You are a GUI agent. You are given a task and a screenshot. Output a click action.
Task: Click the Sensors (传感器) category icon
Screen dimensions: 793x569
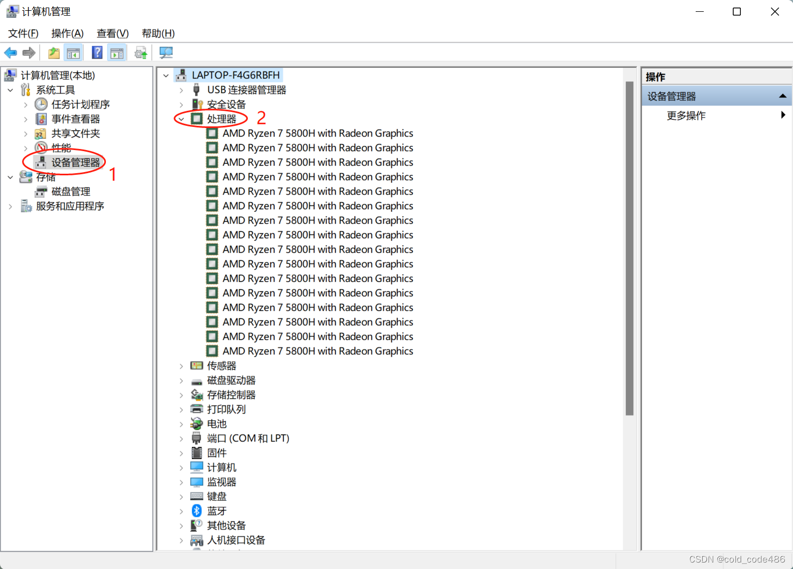coord(197,365)
